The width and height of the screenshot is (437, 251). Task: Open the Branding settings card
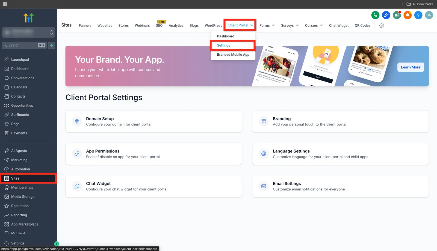[340, 121]
